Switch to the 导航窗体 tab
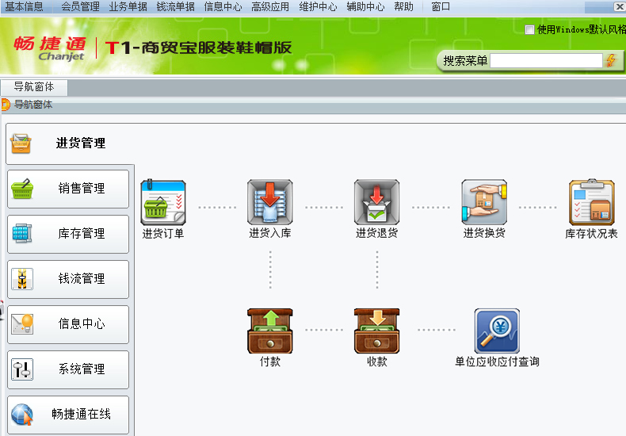 pos(34,87)
